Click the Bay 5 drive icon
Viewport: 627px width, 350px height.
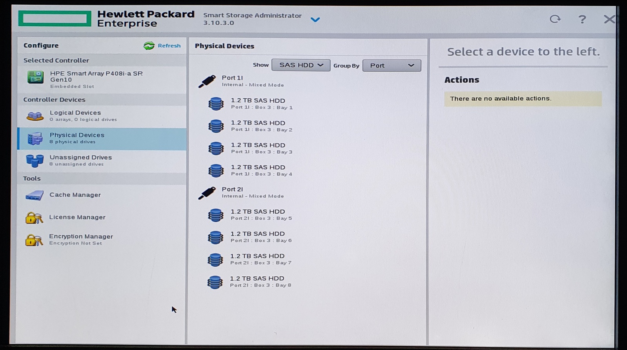click(x=215, y=215)
